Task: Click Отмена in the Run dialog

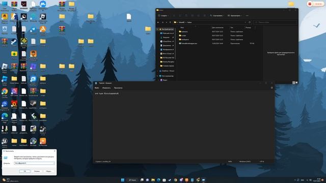Action: (37, 171)
